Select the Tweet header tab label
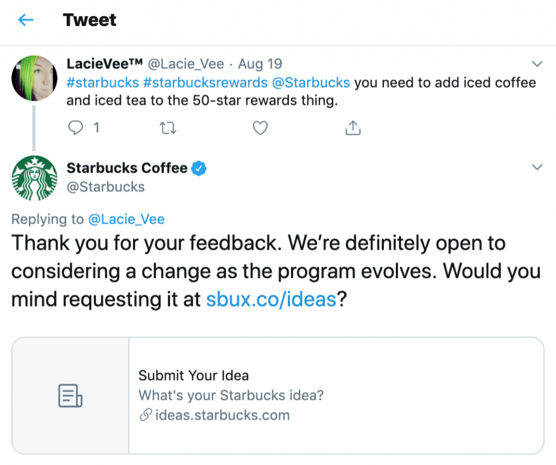 click(90, 20)
